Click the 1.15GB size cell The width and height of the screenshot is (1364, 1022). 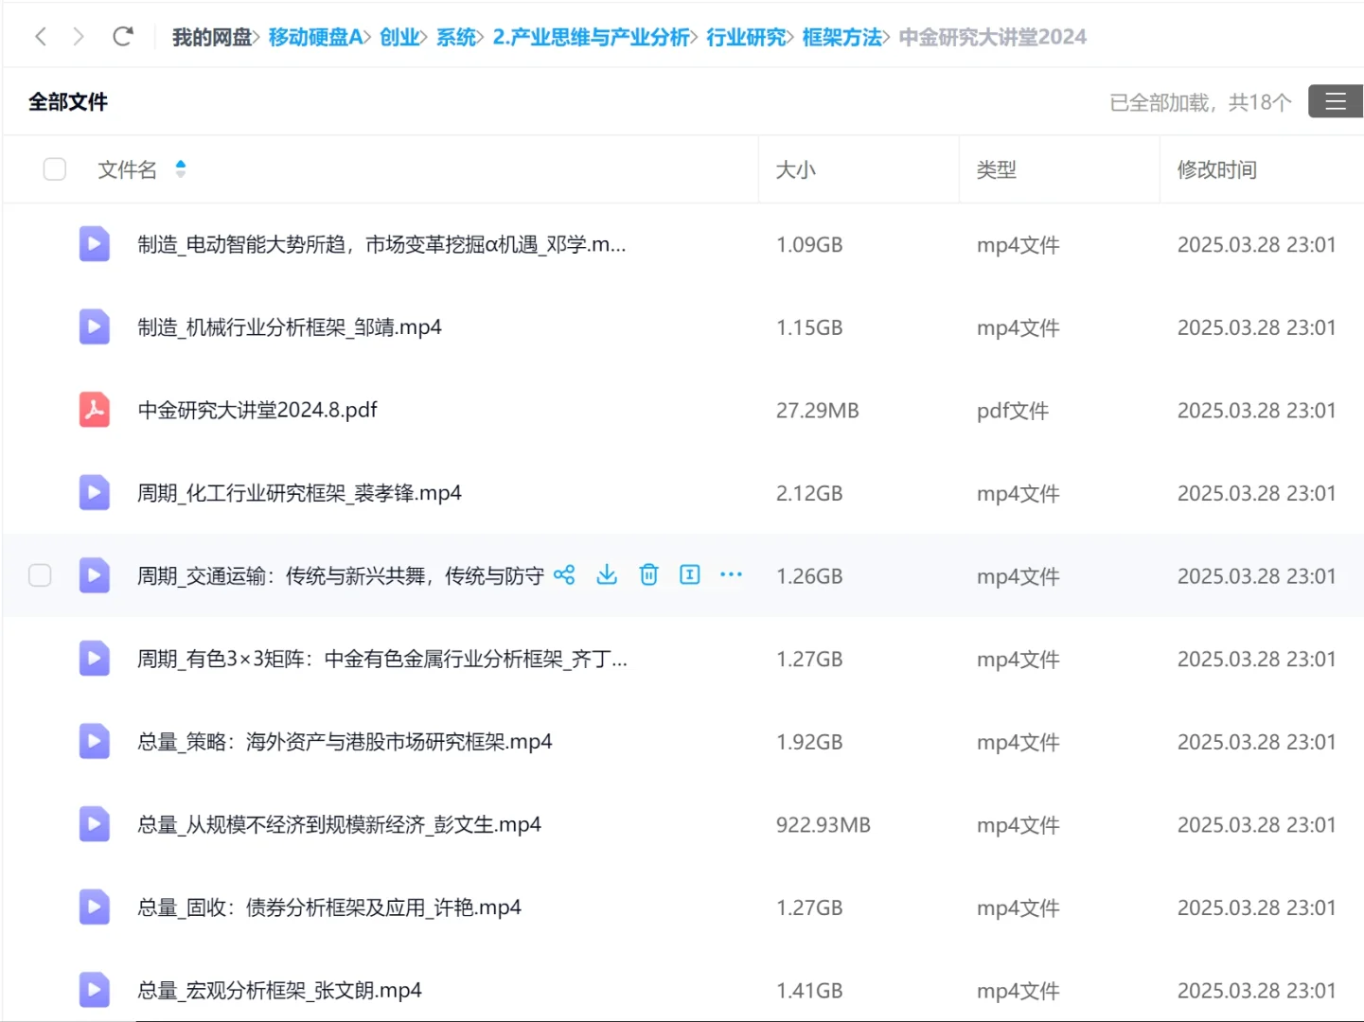point(809,327)
